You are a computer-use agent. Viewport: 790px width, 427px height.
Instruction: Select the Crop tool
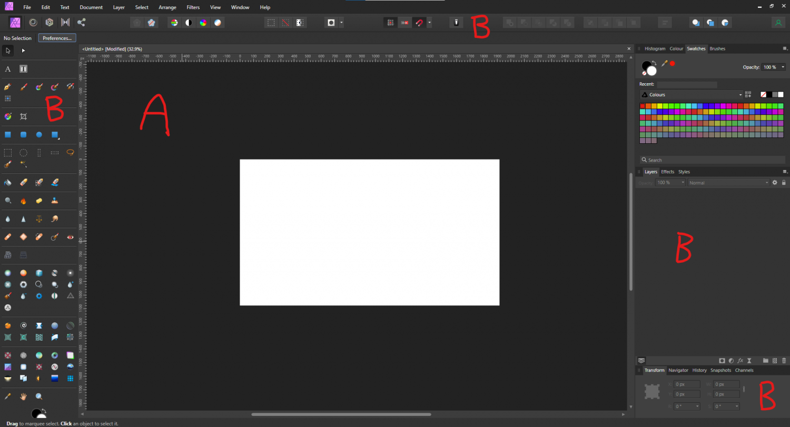(23, 116)
